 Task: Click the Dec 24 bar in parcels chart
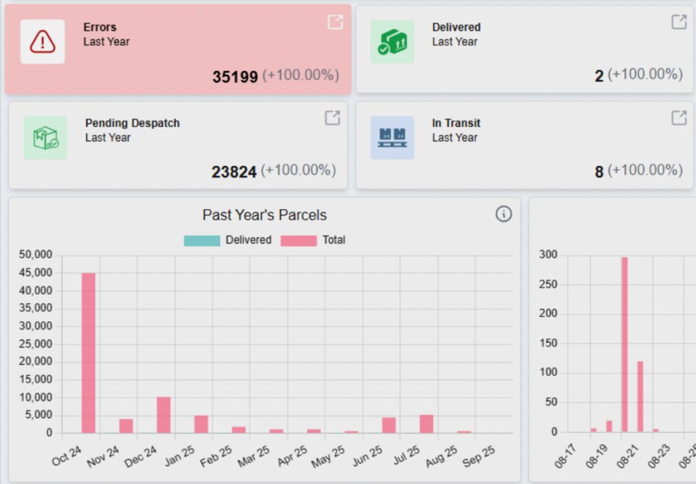164,415
